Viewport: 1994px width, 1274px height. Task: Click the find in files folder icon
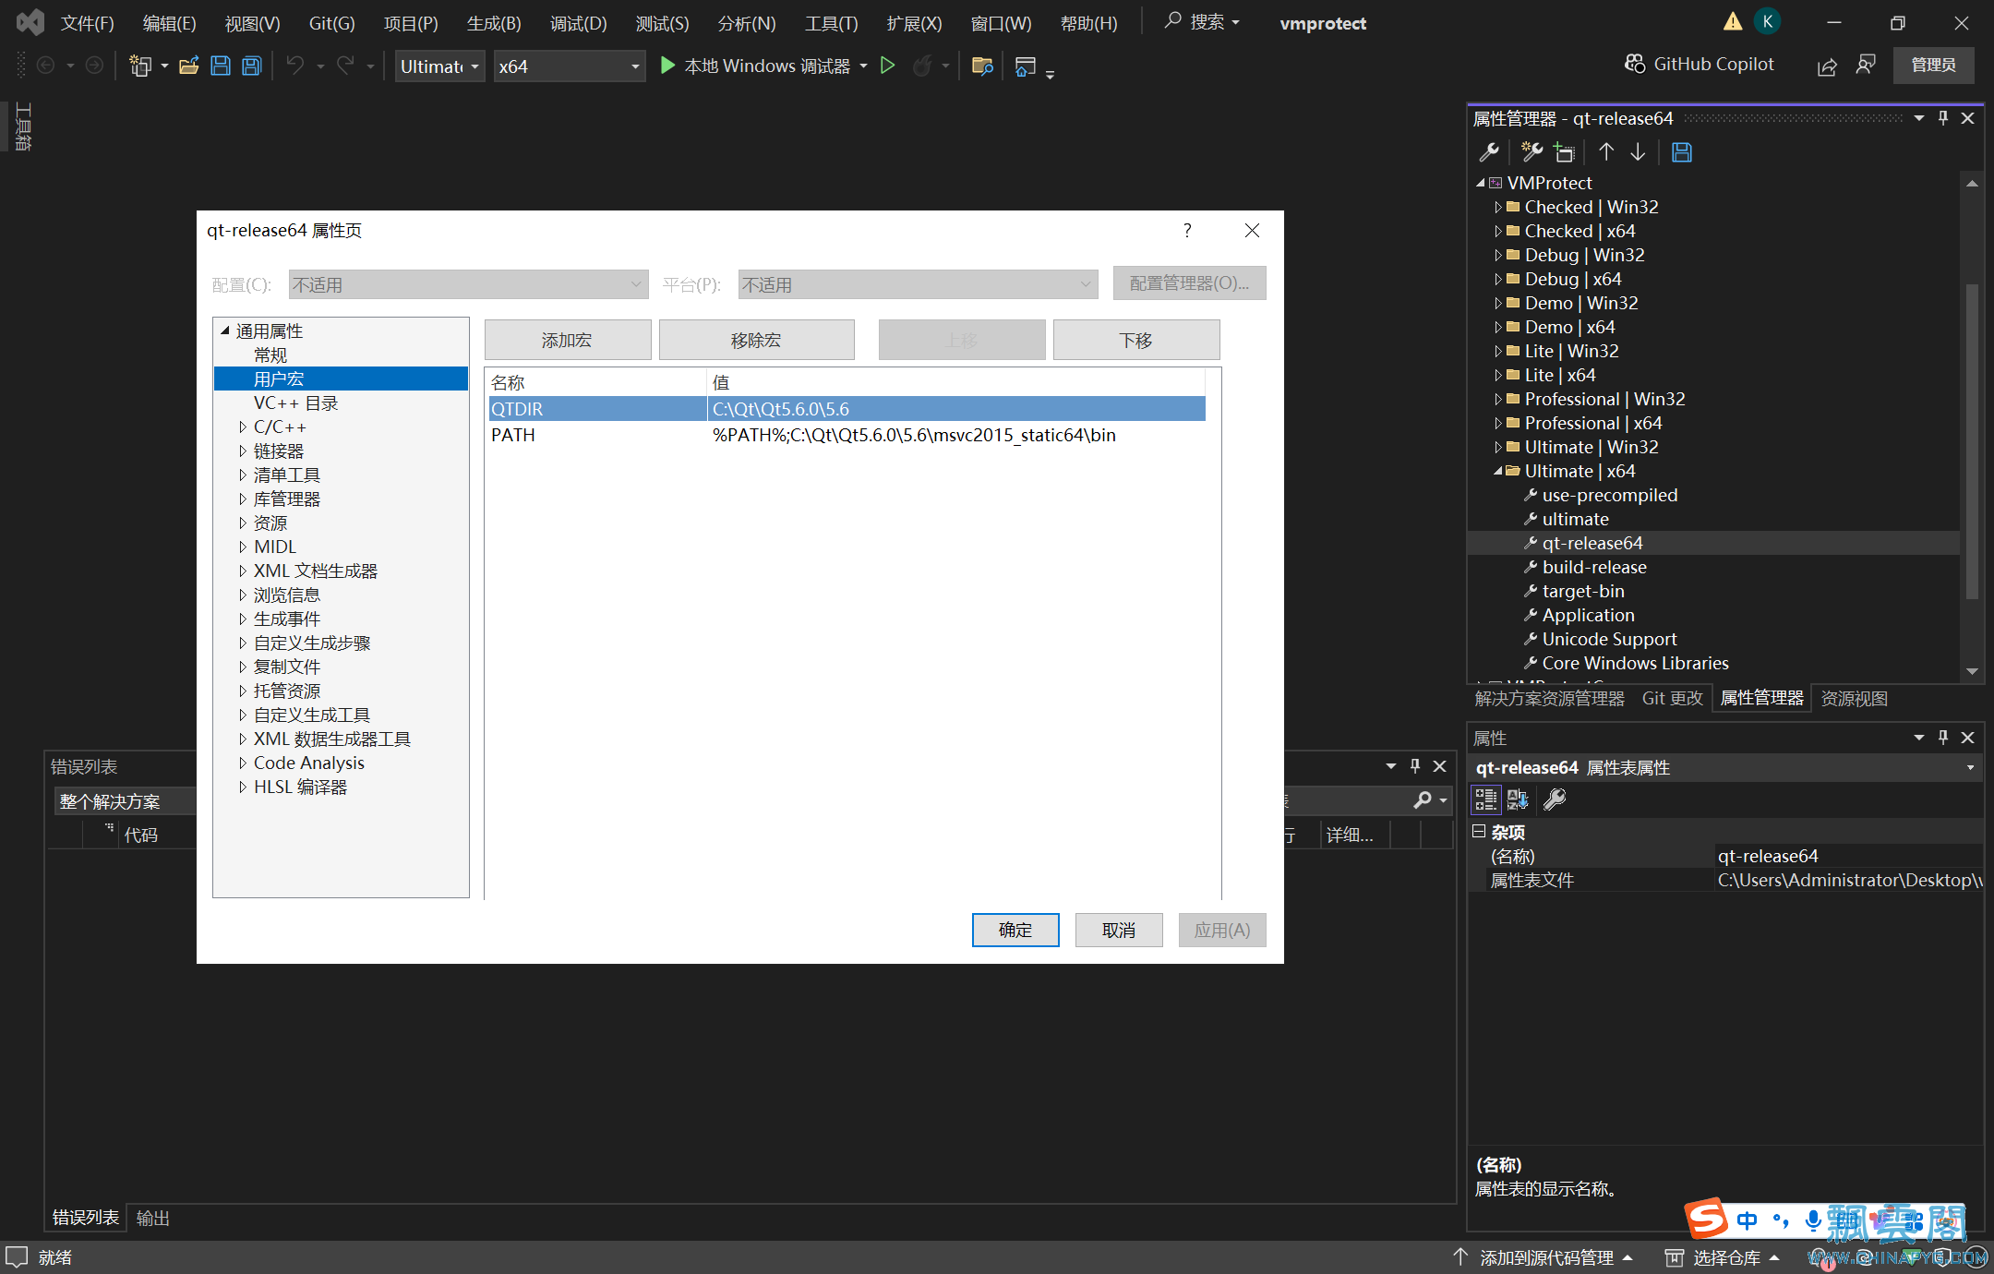[x=982, y=66]
